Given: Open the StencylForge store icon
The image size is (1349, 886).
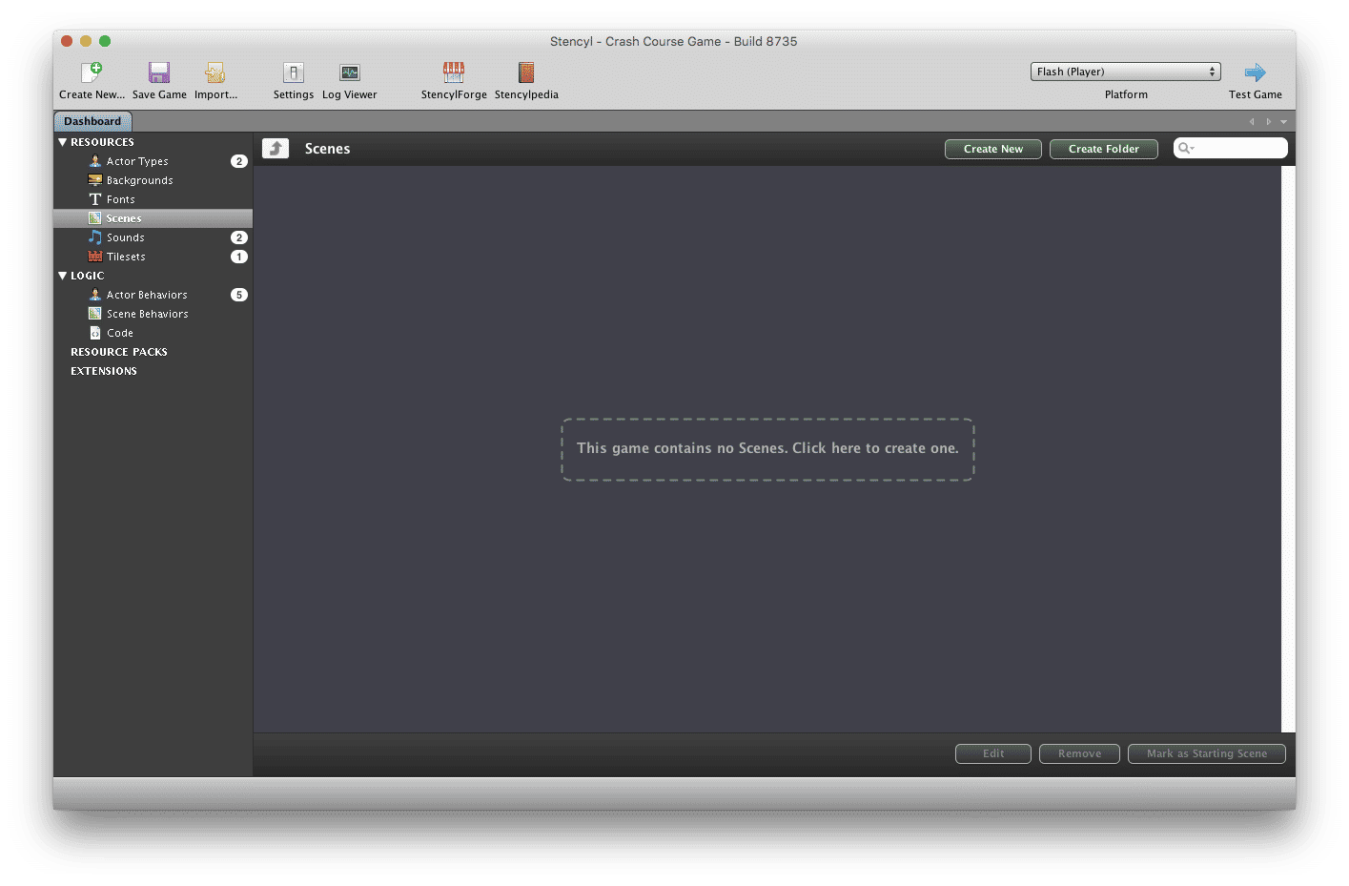Looking at the screenshot, I should [454, 72].
